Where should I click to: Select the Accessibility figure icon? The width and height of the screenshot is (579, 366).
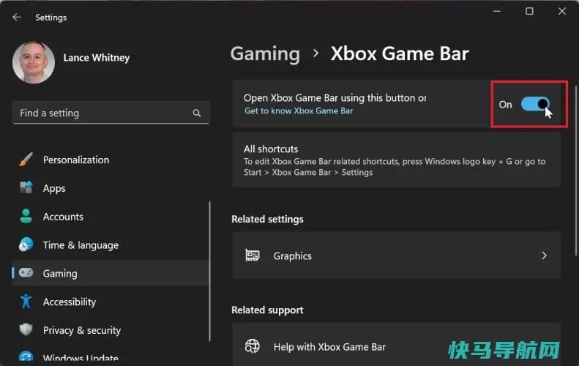(x=26, y=302)
